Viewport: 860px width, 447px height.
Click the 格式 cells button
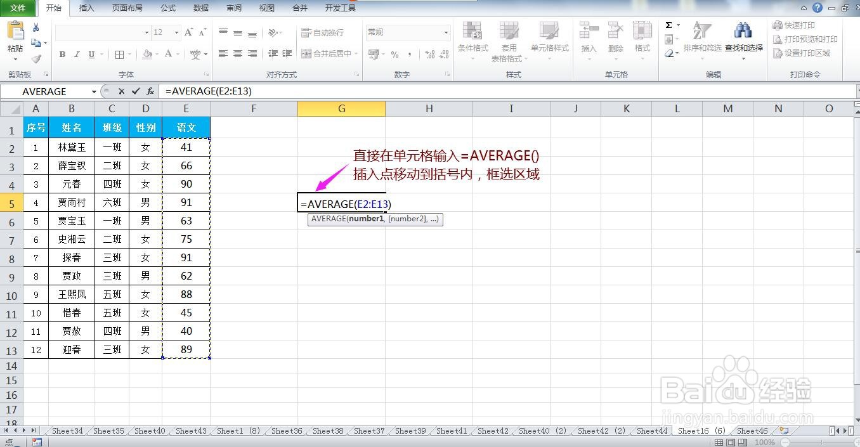click(642, 39)
